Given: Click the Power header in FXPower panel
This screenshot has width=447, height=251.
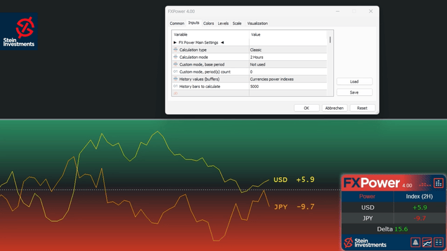Looking at the screenshot, I should click(x=367, y=196).
